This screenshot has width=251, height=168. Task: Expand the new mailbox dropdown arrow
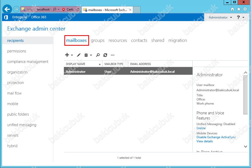(72, 55)
